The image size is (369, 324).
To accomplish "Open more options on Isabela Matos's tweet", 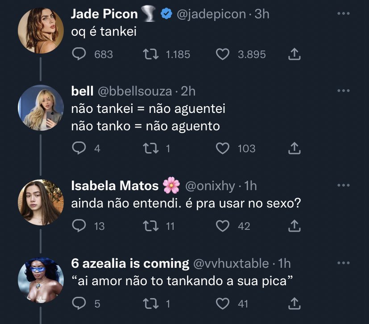I will pyautogui.click(x=344, y=185).
